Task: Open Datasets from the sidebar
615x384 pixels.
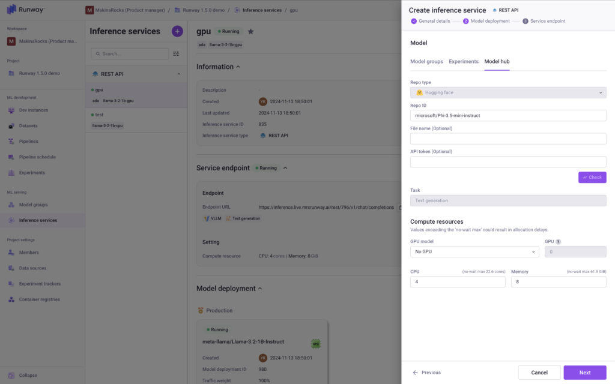Action: [28, 126]
